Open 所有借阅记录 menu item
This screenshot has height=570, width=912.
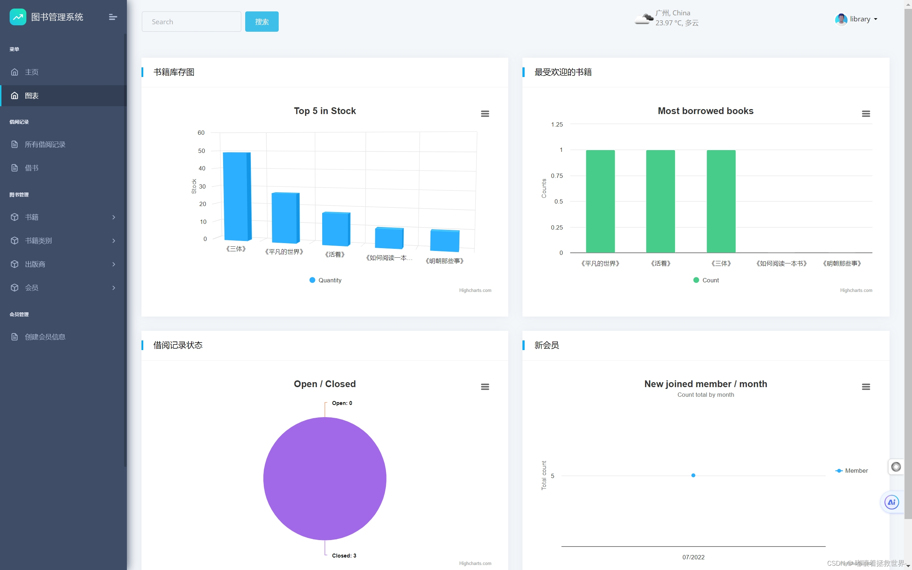(x=63, y=144)
